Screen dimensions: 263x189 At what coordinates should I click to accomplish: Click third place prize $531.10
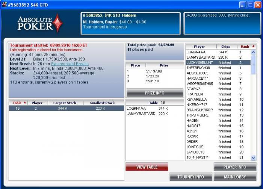[x=153, y=81]
